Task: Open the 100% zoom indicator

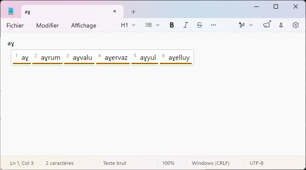Action: (168, 163)
